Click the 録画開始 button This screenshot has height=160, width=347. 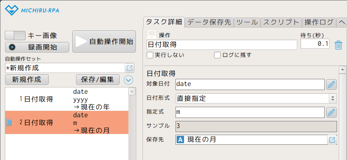(37, 47)
